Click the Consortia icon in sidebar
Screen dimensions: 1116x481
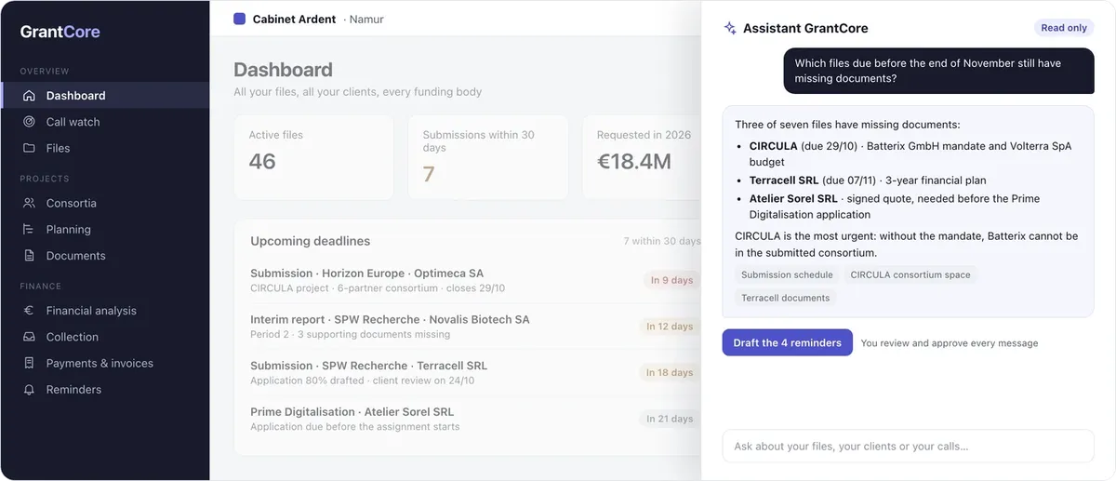(x=29, y=203)
